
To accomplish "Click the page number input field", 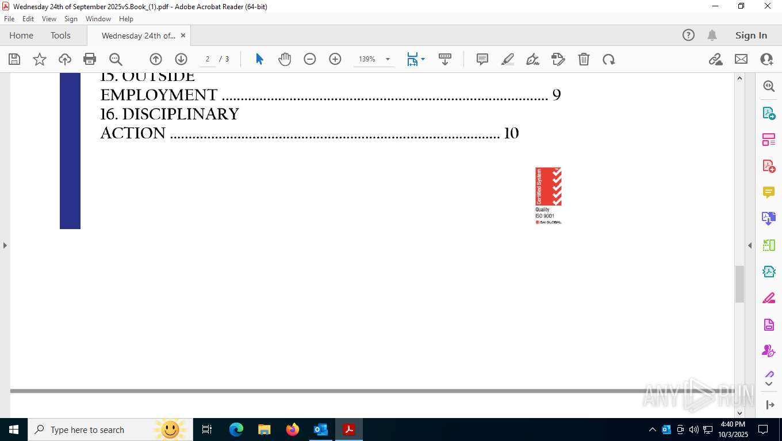I will tap(207, 59).
